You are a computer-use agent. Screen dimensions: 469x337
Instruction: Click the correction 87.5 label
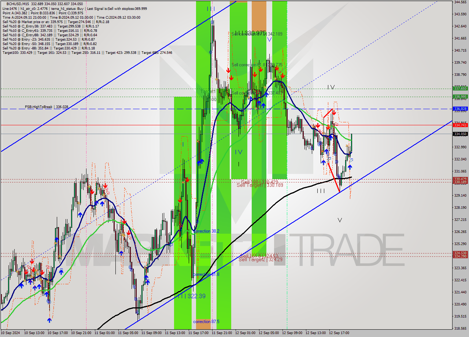(206, 322)
